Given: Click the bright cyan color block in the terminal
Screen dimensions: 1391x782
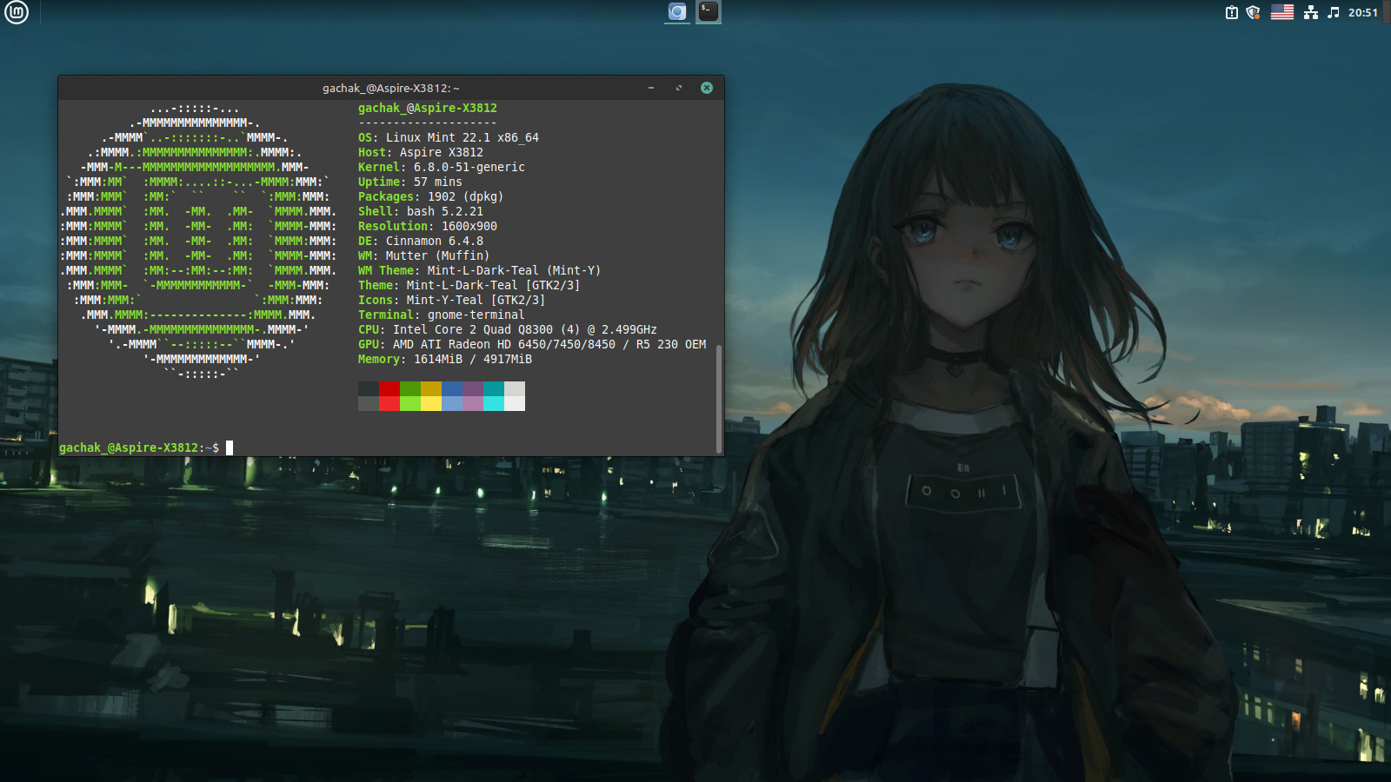Looking at the screenshot, I should tap(494, 403).
